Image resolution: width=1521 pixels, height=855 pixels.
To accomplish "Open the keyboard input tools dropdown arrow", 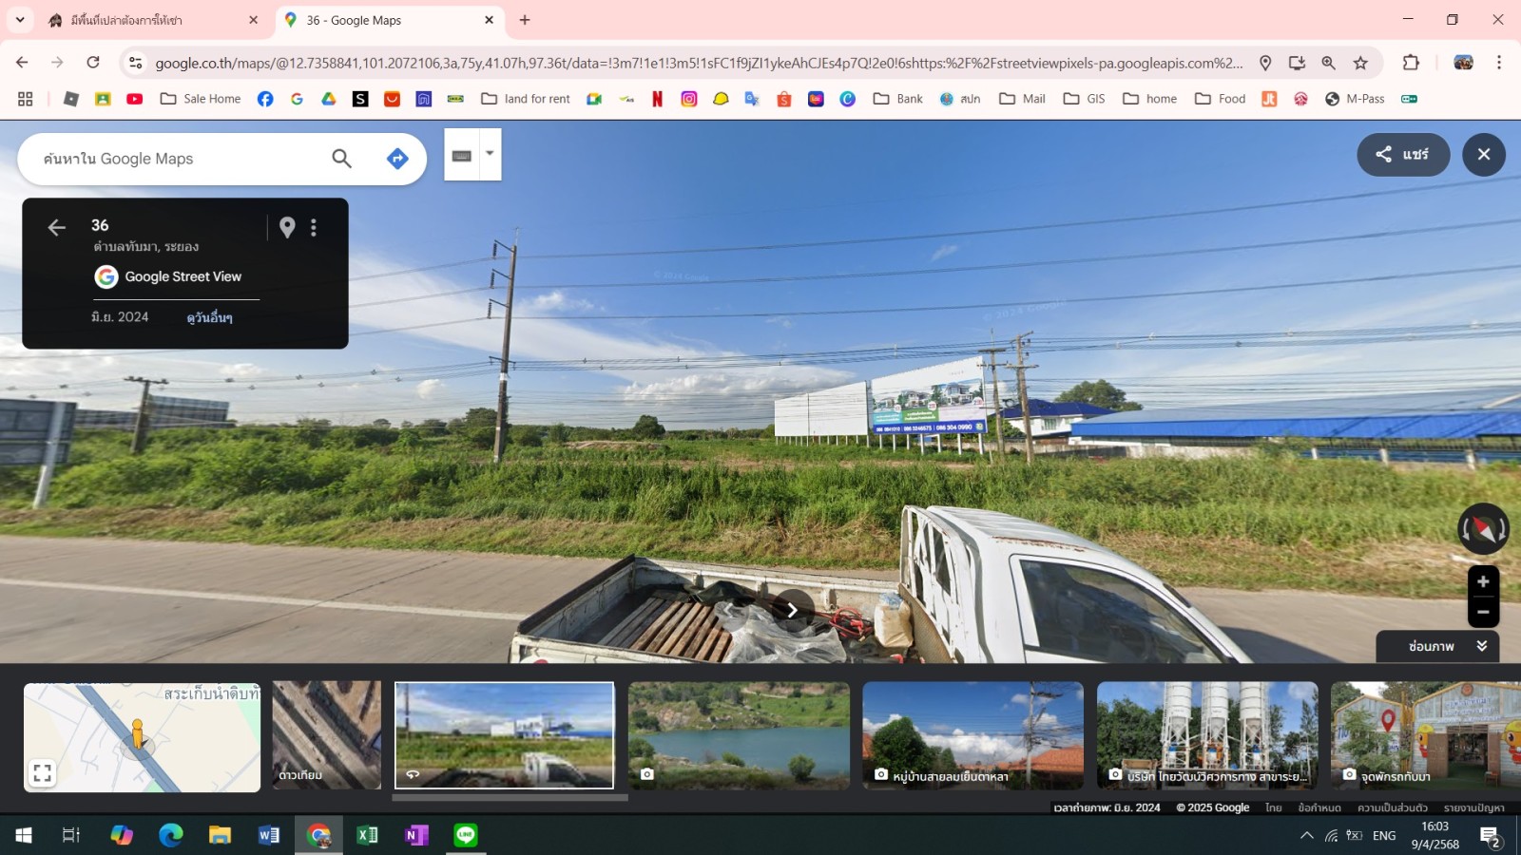I will [x=490, y=154].
